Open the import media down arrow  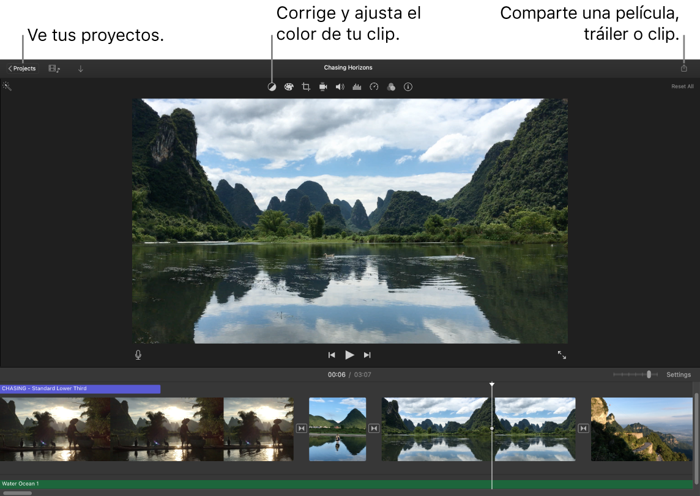(x=80, y=68)
